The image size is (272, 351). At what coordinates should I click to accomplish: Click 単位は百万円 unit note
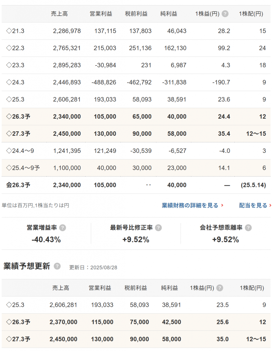35,205
